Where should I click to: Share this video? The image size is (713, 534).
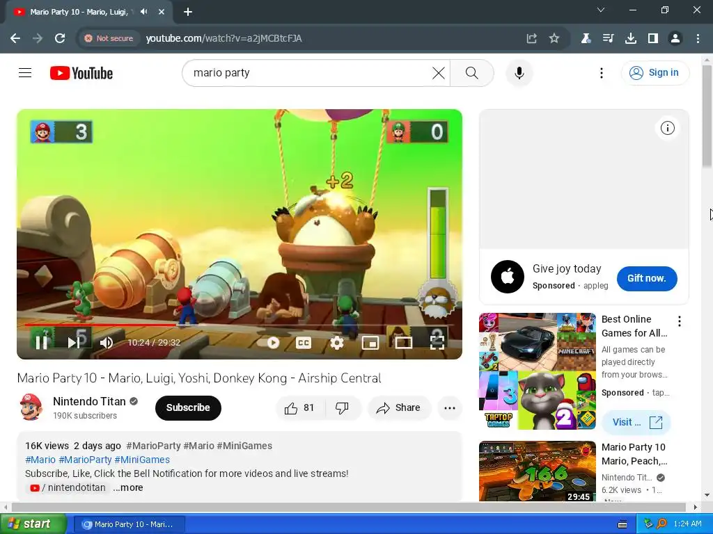click(399, 407)
